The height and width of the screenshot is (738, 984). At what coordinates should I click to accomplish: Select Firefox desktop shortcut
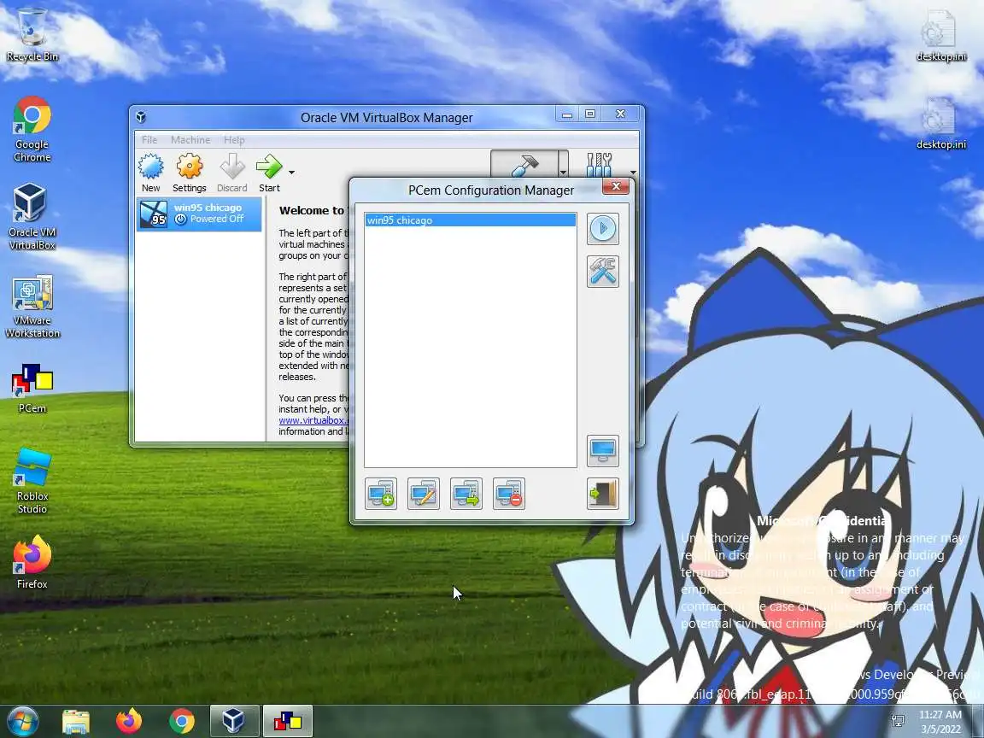point(32,562)
